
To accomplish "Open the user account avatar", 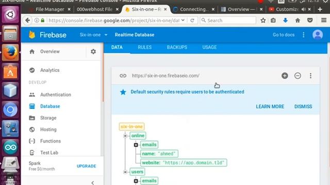I will click(318, 35).
